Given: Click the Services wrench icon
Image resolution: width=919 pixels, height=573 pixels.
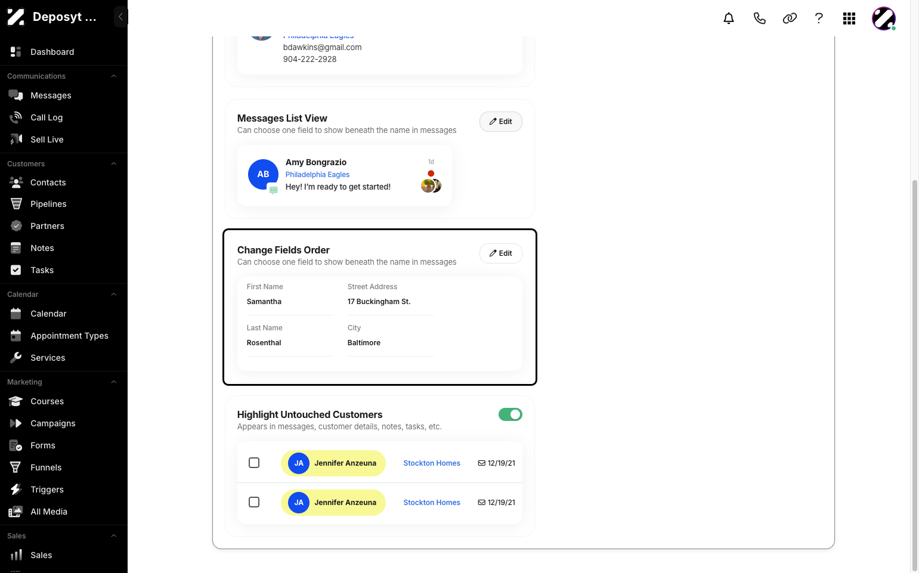Looking at the screenshot, I should (x=16, y=358).
